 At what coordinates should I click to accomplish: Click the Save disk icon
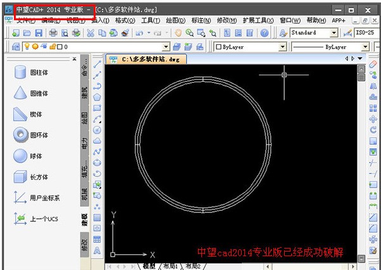click(39, 33)
